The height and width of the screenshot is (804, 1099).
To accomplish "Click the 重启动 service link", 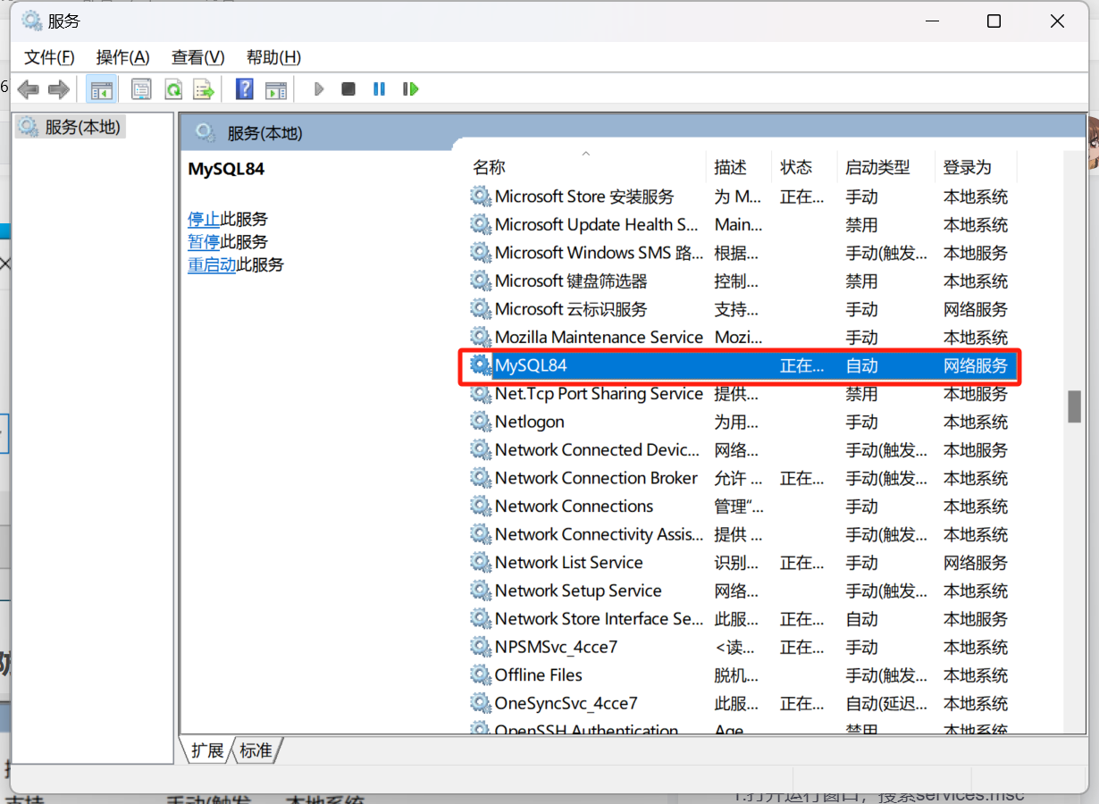I will [x=212, y=265].
